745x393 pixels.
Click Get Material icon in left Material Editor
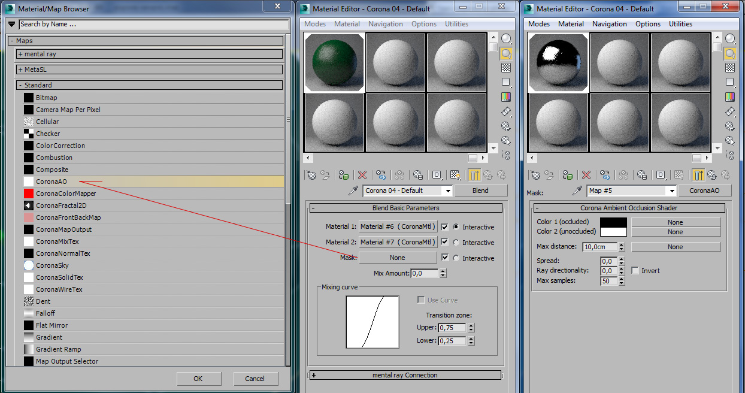pyautogui.click(x=311, y=175)
